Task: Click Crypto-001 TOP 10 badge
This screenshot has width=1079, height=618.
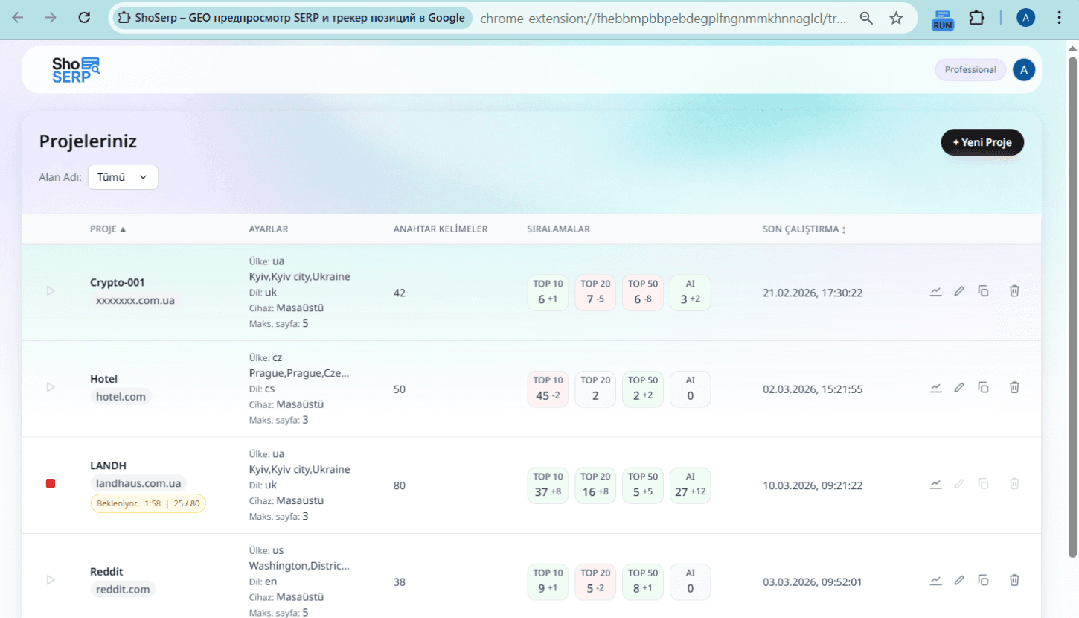Action: [x=548, y=293]
